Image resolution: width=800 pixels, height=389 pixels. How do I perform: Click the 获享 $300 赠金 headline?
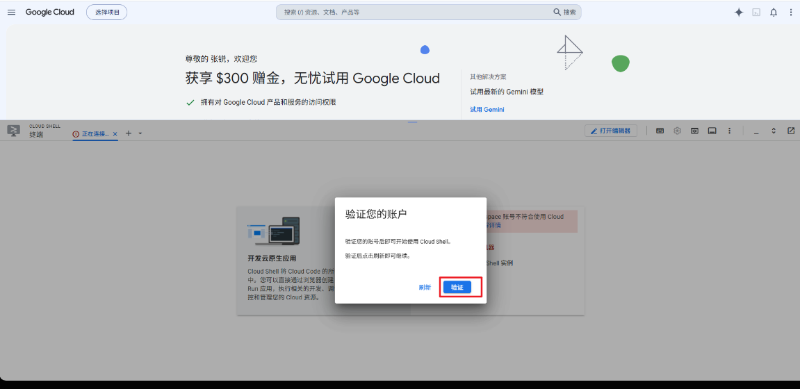point(312,78)
